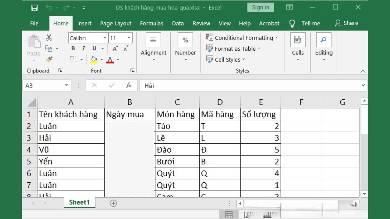Viewport: 390px width, 219px height.
Task: Click the Share button
Action: (x=346, y=23)
